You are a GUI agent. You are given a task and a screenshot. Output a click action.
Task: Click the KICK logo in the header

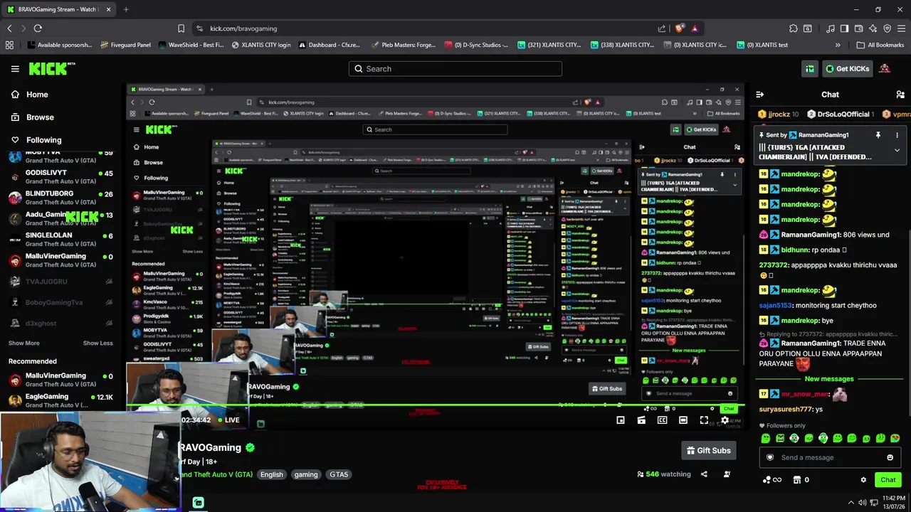pyautogui.click(x=52, y=69)
